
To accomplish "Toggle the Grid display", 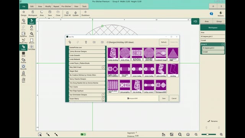I will pyautogui.click(x=23, y=54).
